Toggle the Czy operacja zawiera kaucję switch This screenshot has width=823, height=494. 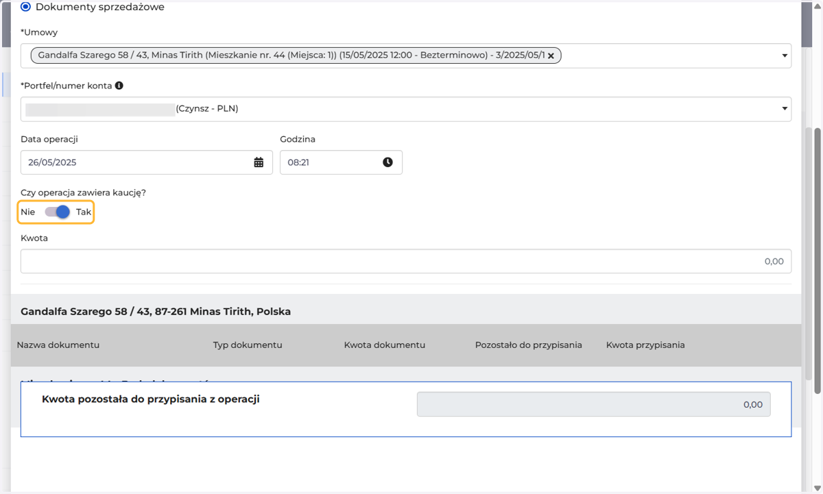point(58,212)
